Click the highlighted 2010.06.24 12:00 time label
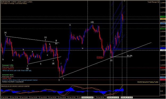This screenshot has width=166, height=99. (x=113, y=97)
